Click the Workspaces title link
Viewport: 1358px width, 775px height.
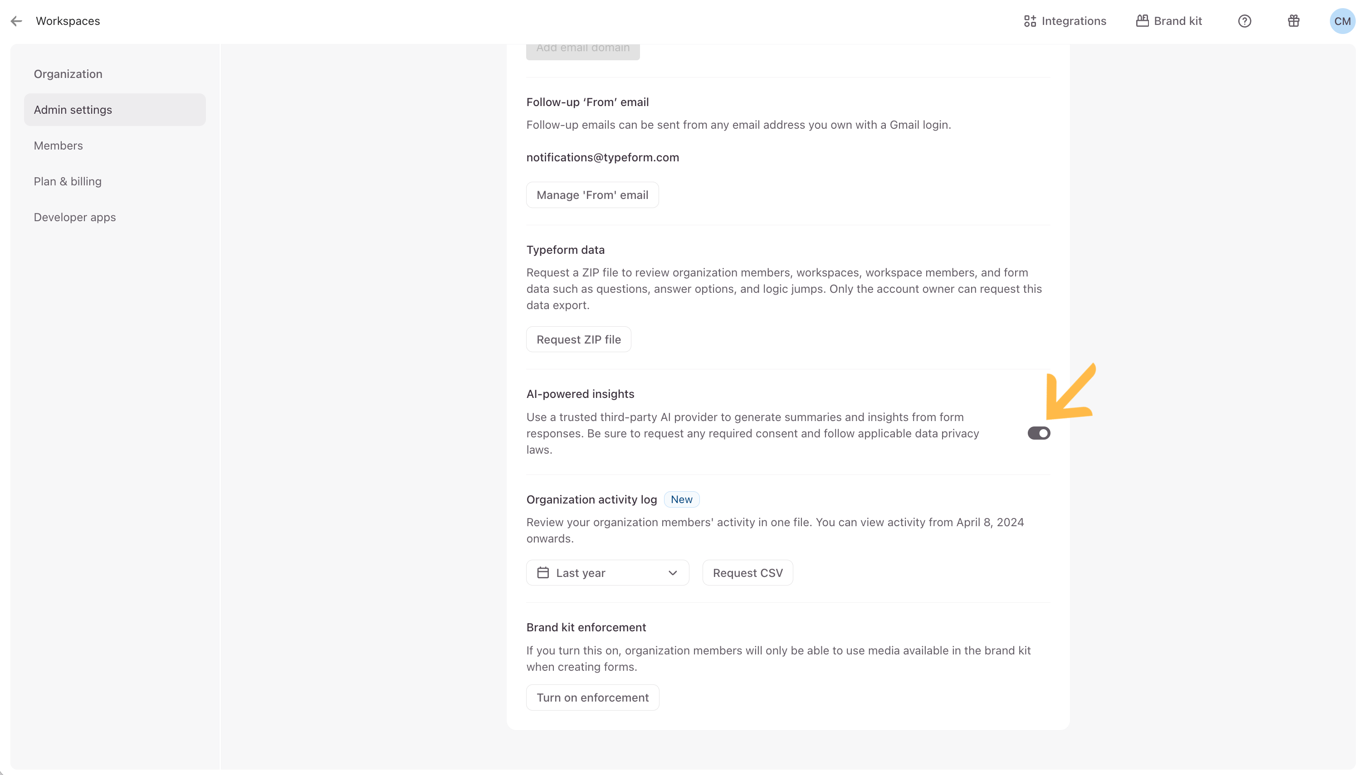click(68, 21)
